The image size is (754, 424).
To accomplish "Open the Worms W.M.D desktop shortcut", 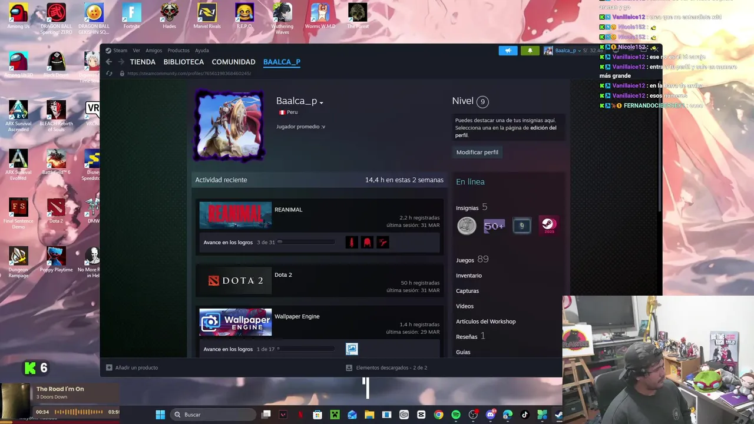I will click(320, 16).
